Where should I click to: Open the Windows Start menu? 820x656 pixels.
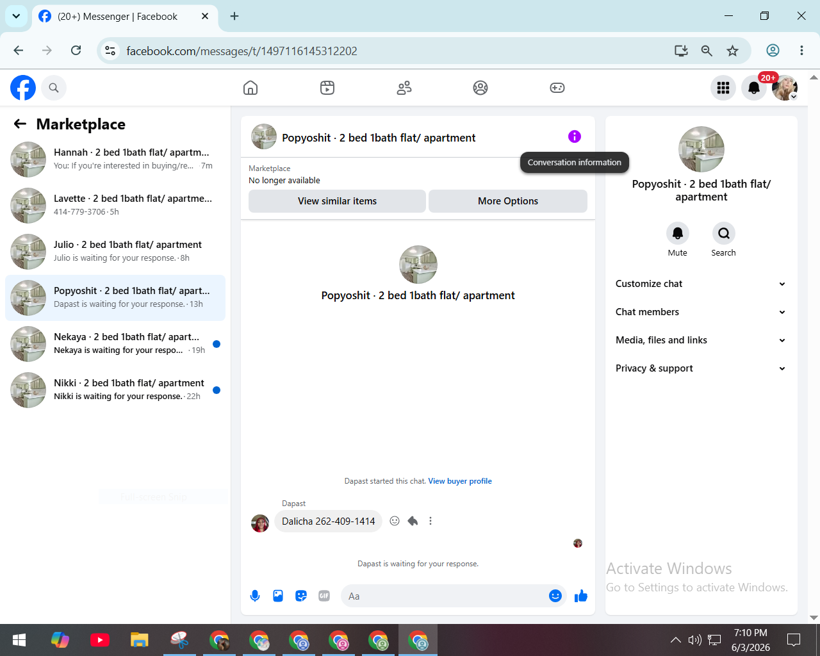pos(19,640)
